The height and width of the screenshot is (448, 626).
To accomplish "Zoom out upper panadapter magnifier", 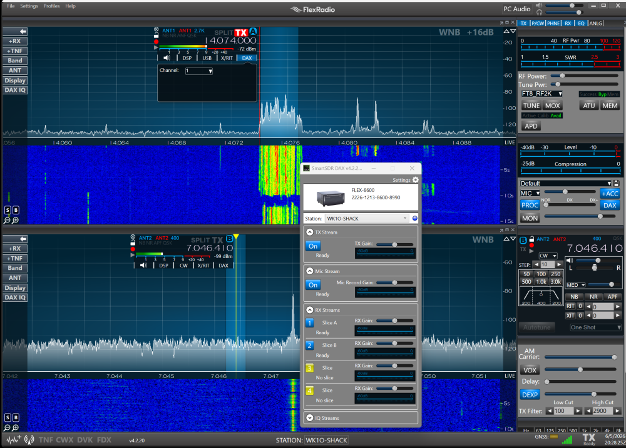I will [x=7, y=220].
